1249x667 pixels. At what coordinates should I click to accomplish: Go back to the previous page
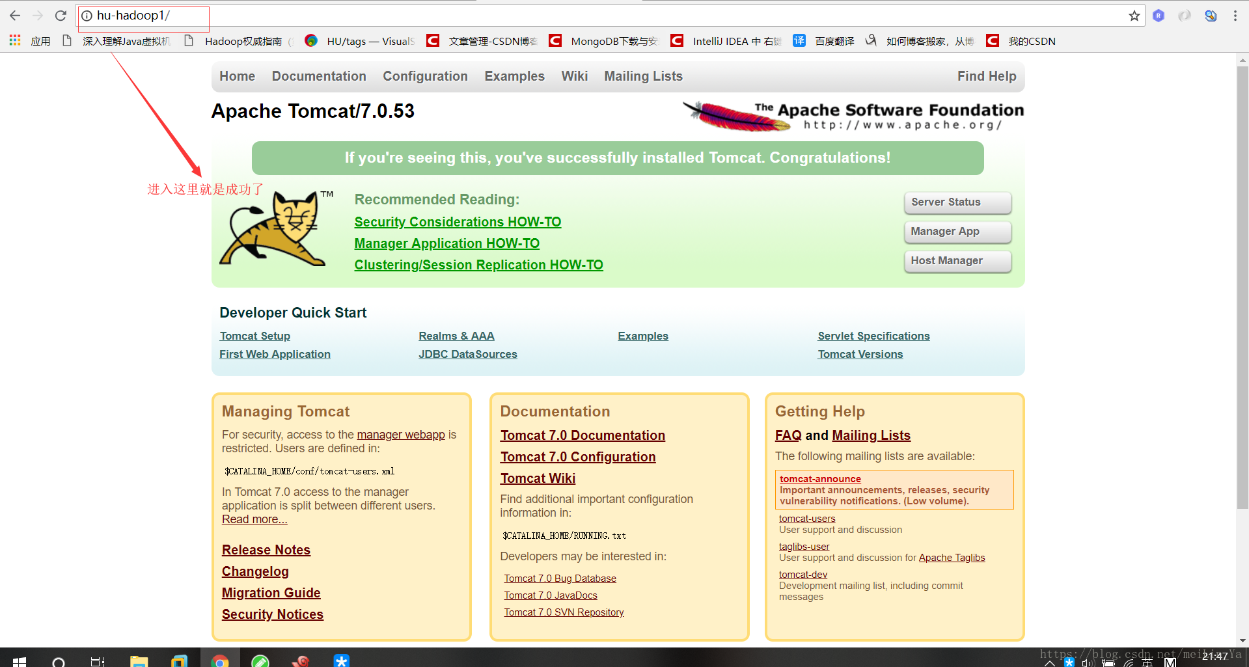coord(15,16)
